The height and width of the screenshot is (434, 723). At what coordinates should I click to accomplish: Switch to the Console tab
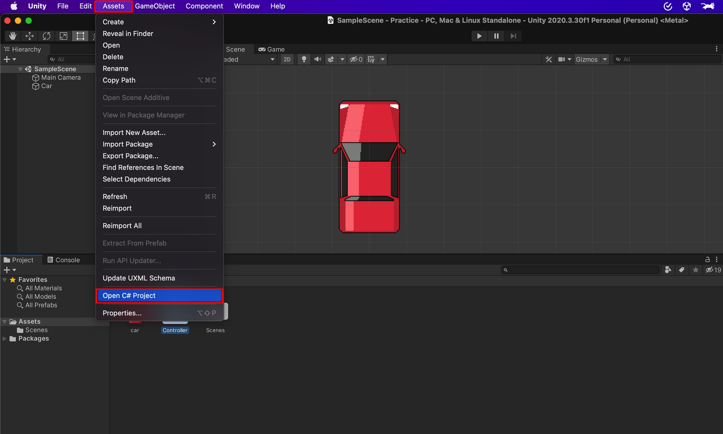(x=63, y=260)
